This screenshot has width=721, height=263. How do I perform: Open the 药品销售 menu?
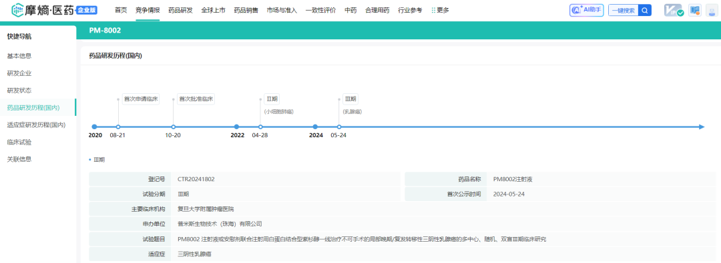(x=246, y=10)
